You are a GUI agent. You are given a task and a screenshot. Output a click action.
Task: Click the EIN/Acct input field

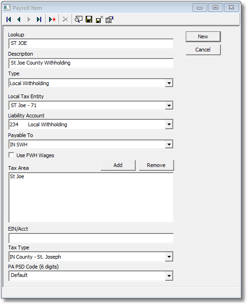[x=91, y=238]
